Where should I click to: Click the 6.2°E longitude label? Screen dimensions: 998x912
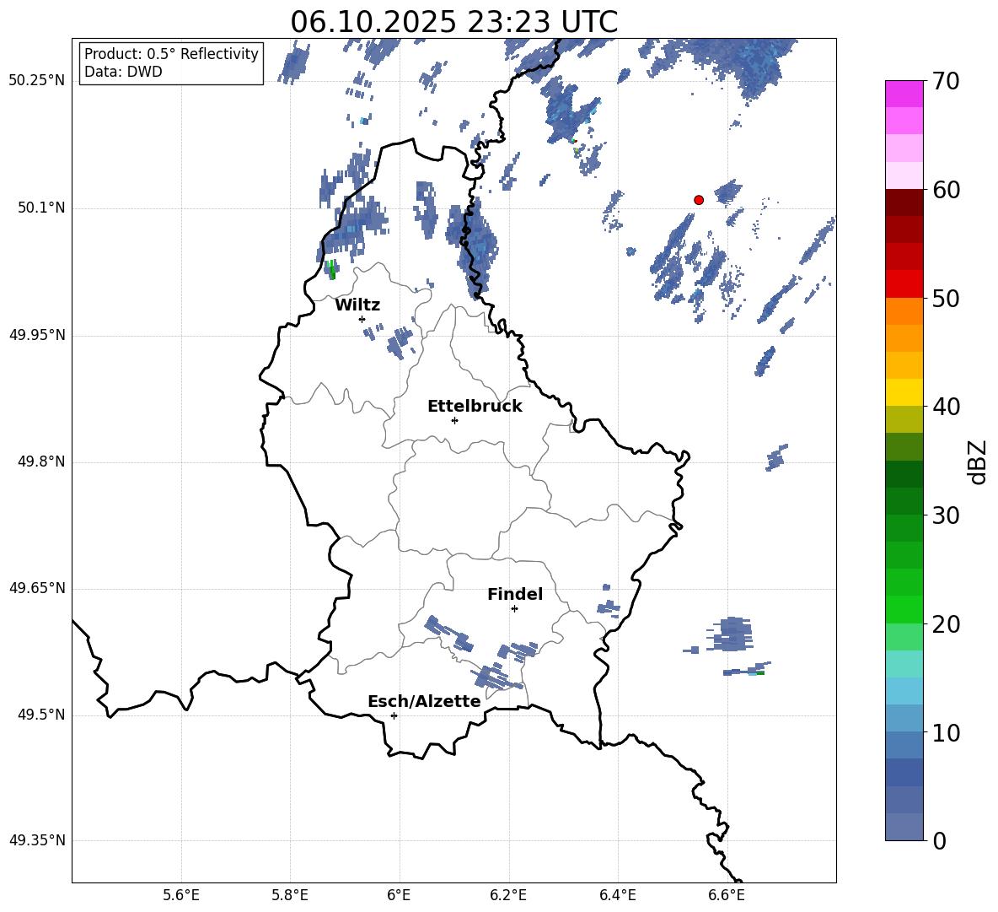click(x=508, y=895)
